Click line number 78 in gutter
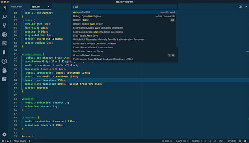The width and height of the screenshot is (249, 143). pyautogui.click(x=15, y=80)
